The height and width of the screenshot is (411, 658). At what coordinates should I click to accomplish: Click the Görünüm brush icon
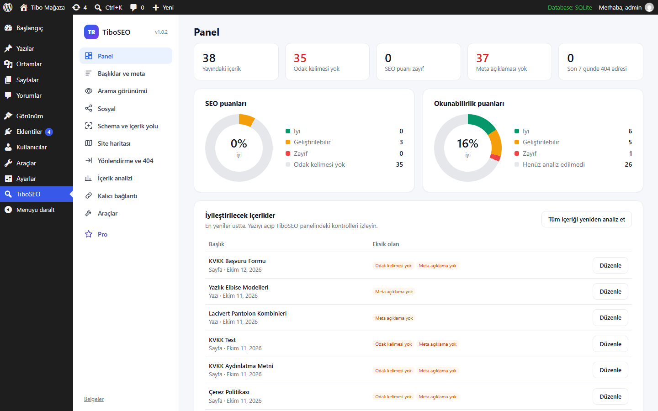[x=8, y=116]
